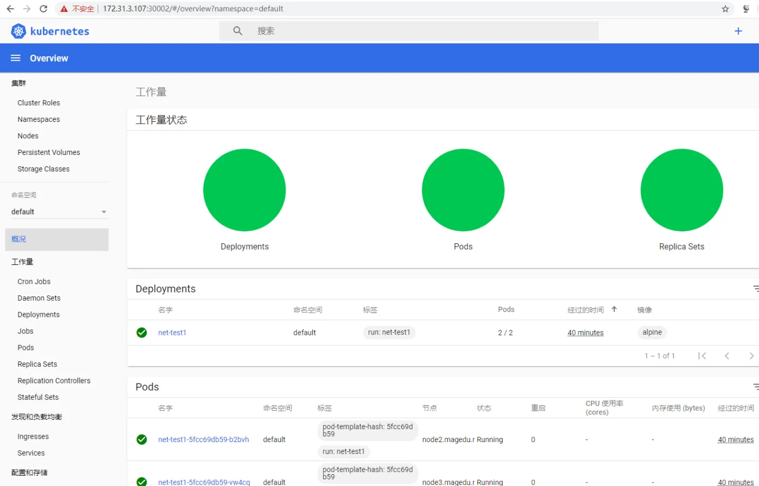Open Replica Sets in sidebar
759x486 pixels.
click(x=37, y=364)
